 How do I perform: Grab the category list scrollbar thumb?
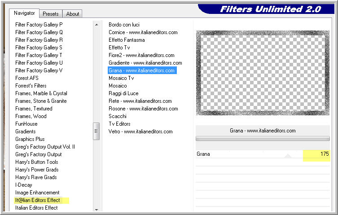click(97, 131)
